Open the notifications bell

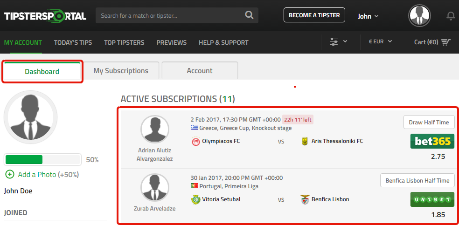(x=451, y=16)
